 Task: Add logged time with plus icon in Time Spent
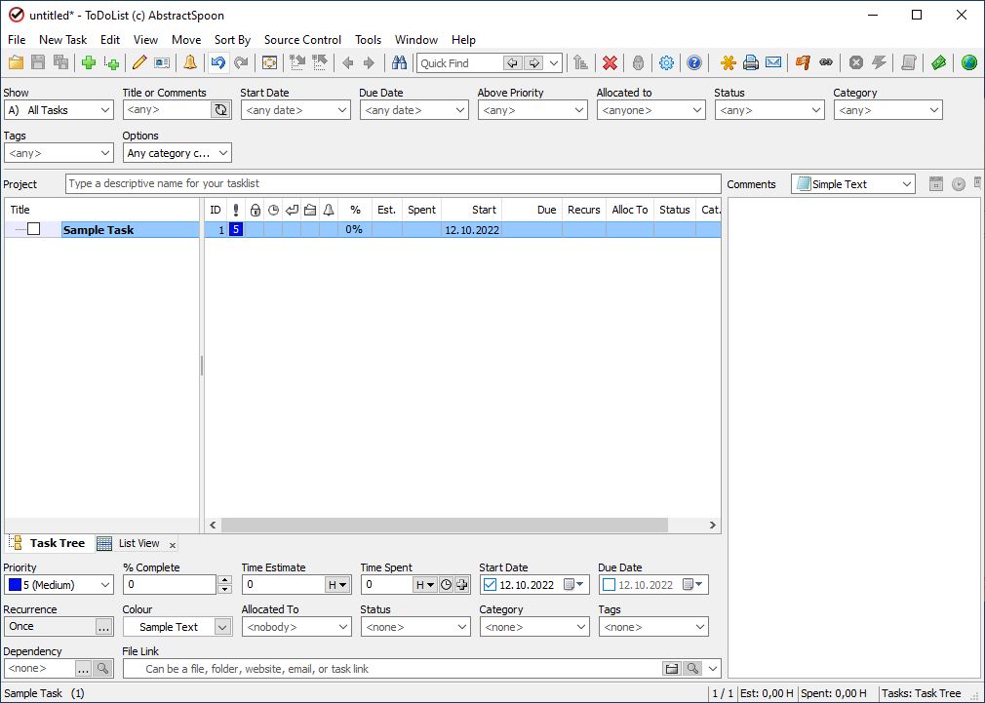pos(461,585)
